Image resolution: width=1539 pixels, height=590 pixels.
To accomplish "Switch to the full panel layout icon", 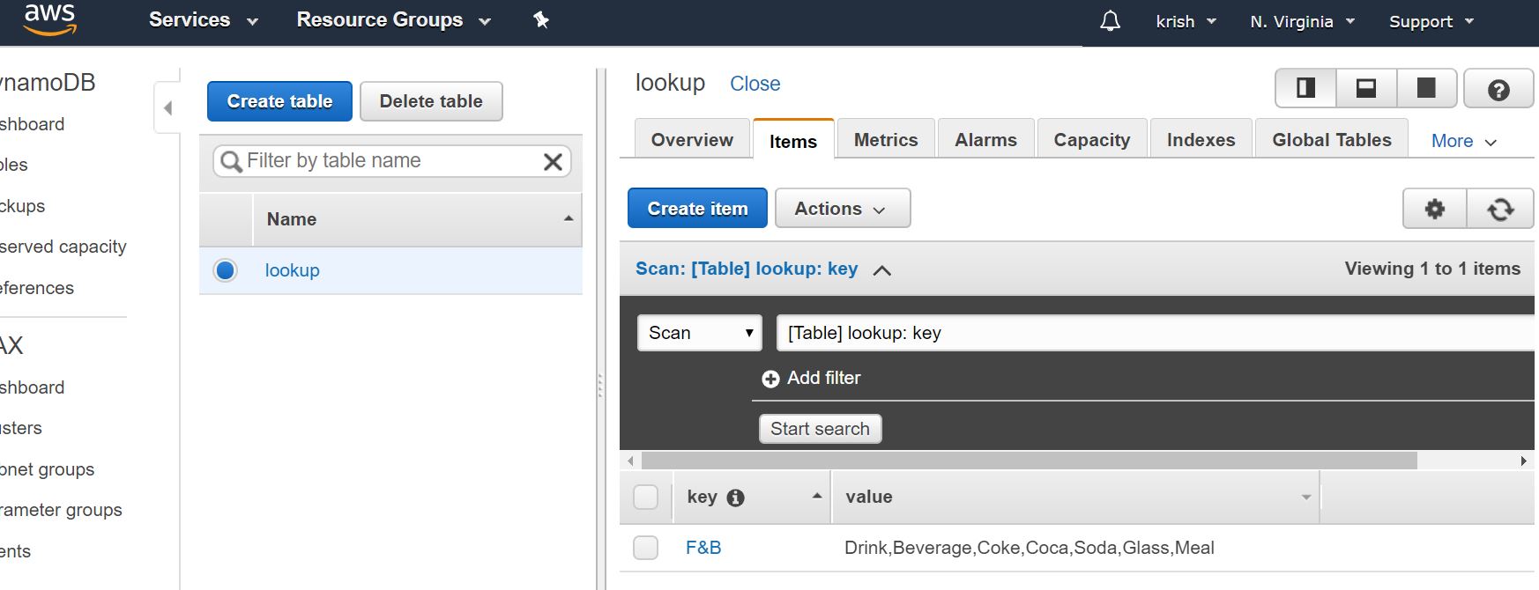I will pyautogui.click(x=1425, y=88).
